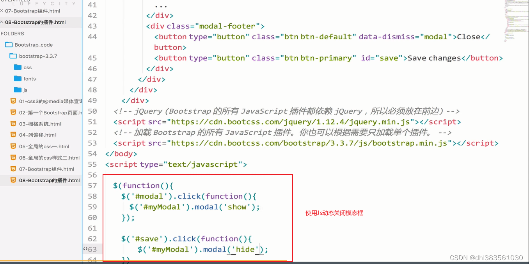
Task: Click the 'hide' string on line 63
Action: pos(245,249)
